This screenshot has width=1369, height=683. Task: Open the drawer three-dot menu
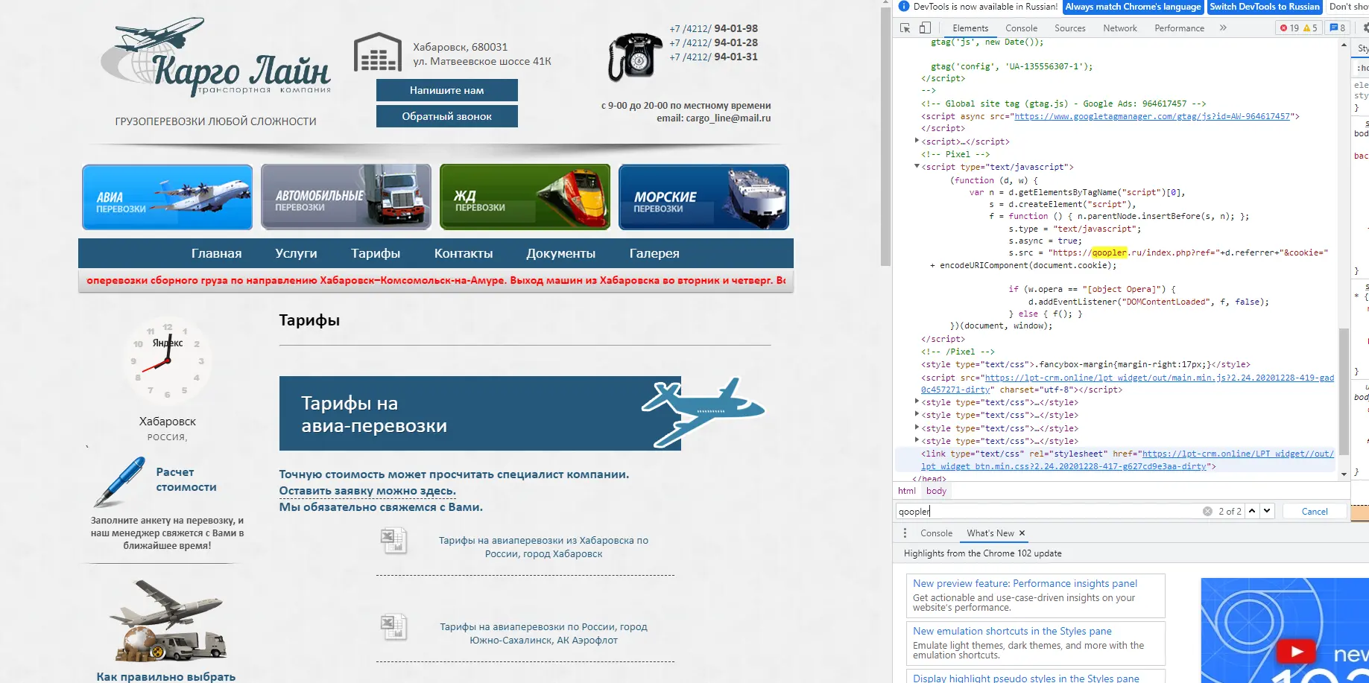(905, 533)
